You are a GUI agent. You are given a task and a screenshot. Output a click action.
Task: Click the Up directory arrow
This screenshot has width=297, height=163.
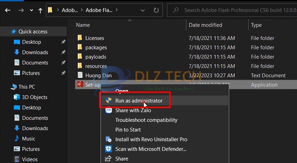[40, 10]
